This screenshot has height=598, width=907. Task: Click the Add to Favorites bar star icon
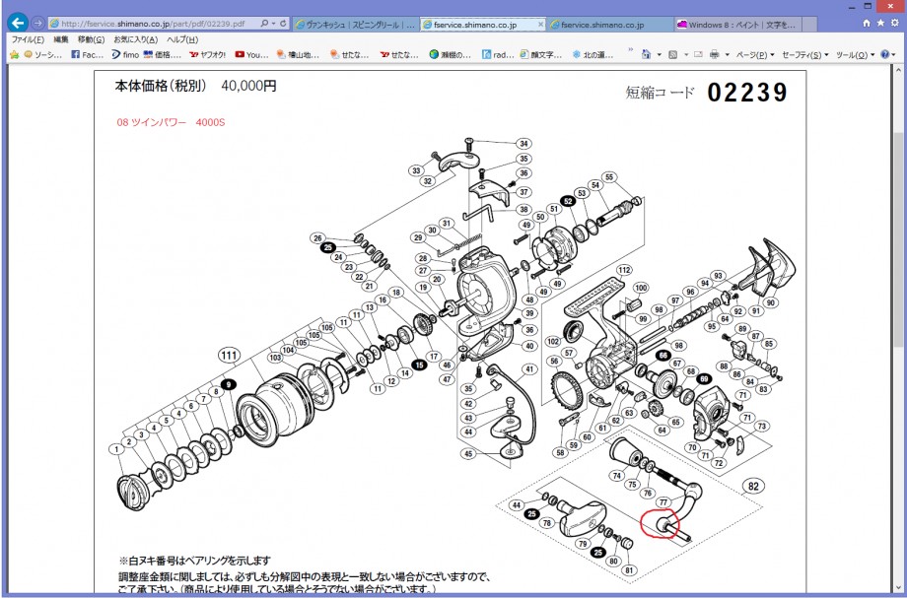click(15, 55)
